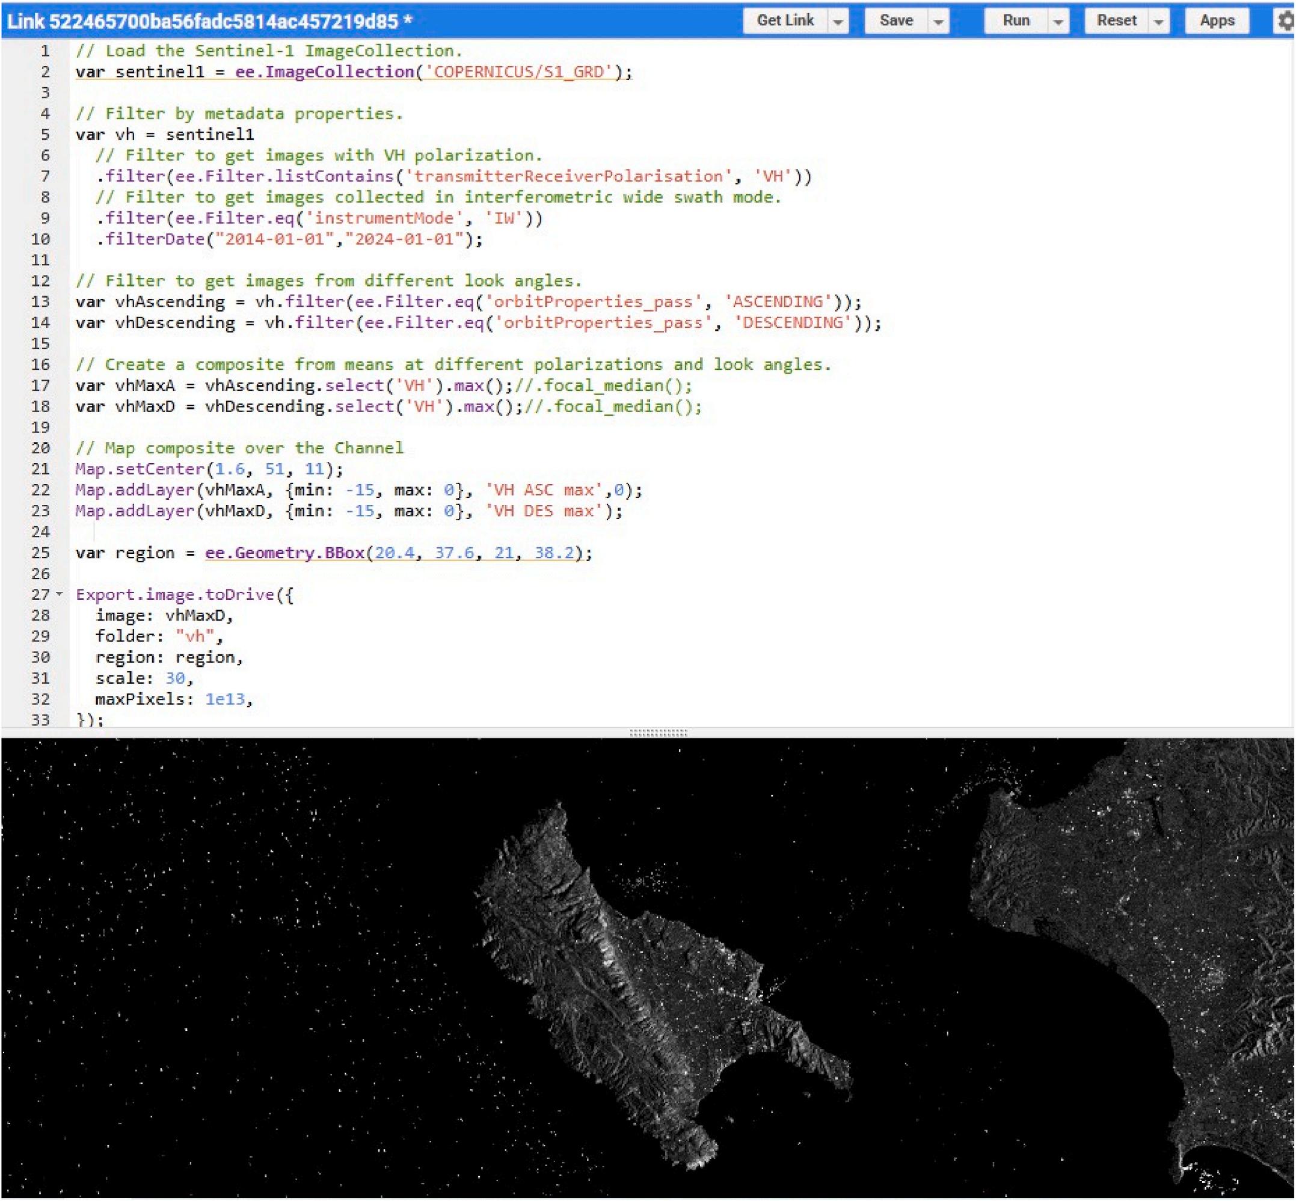This screenshot has height=1201, width=1296.
Task: Click the scale: 30 line in code
Action: click(x=144, y=678)
